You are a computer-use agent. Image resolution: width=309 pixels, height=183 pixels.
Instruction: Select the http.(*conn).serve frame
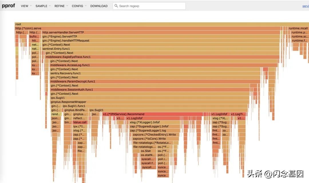(x=143, y=29)
